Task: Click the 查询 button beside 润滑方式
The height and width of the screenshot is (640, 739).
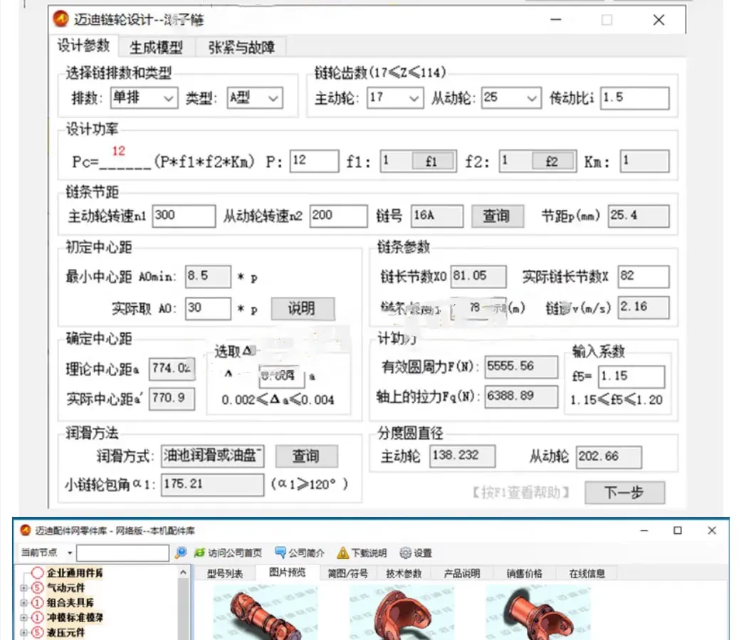Action: (x=306, y=456)
